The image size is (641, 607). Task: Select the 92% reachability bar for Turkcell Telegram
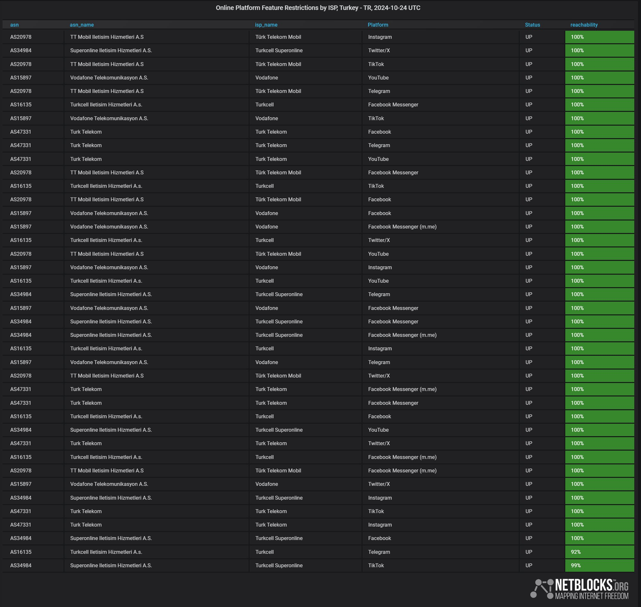click(x=600, y=552)
